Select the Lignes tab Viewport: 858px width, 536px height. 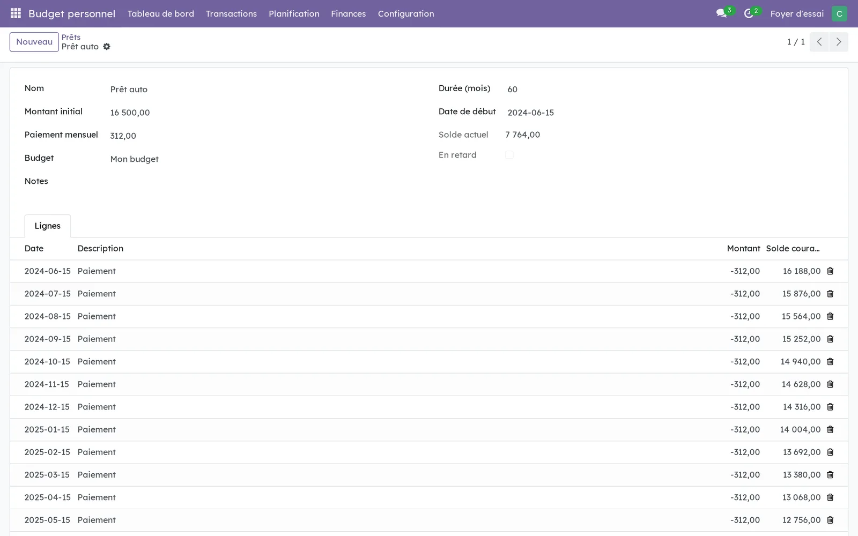(48, 226)
